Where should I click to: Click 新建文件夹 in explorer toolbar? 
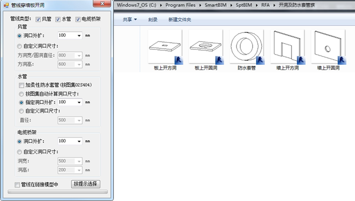point(180,20)
